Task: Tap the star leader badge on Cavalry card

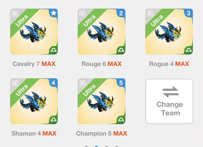Action: [x=54, y=13]
